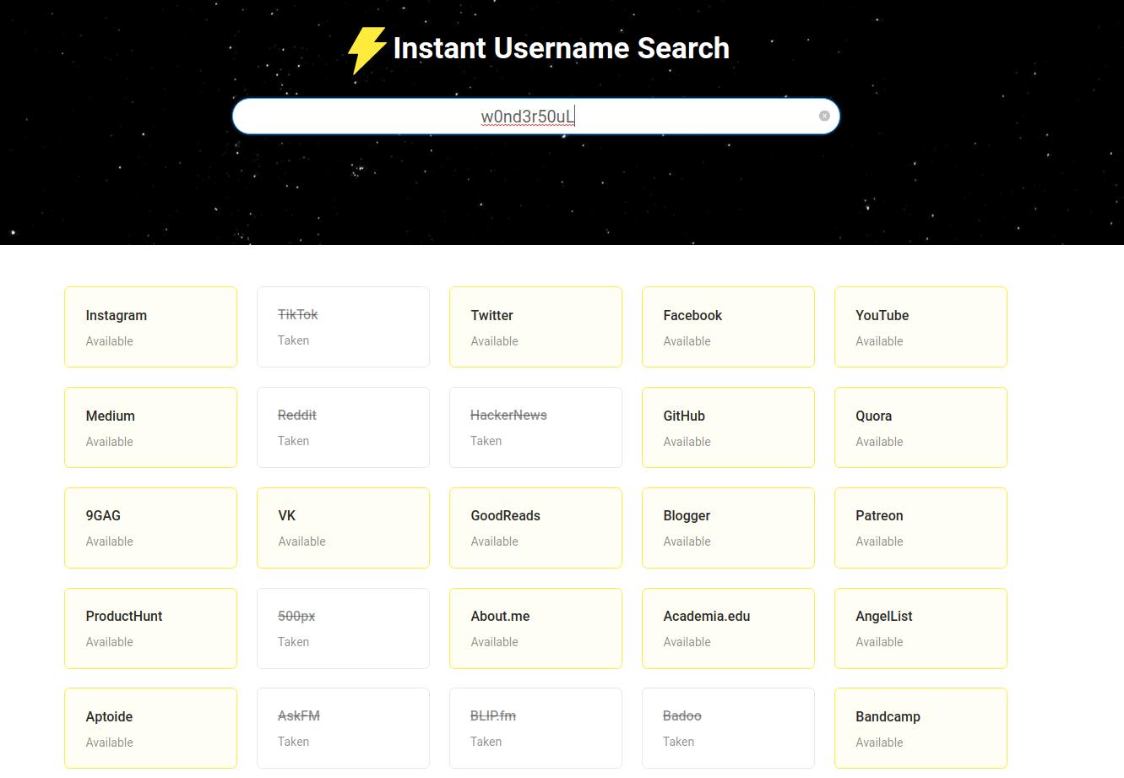Open the YouTube available card
The image size is (1124, 778).
tap(920, 327)
